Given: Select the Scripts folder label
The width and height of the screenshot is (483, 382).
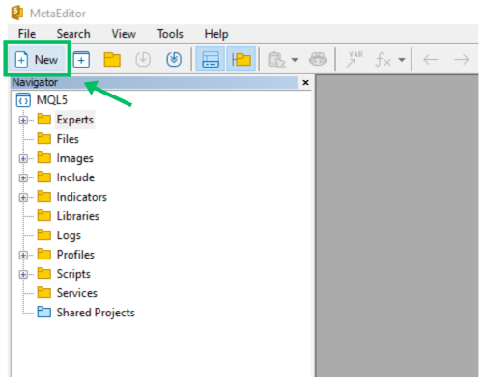Looking at the screenshot, I should pyautogui.click(x=73, y=274).
